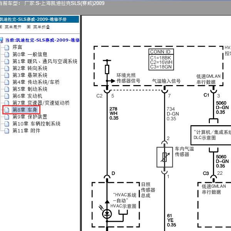Screen dimensions: 231x231
Task: Open 第9章 保护装置 chapter
Action: [x=30, y=117]
